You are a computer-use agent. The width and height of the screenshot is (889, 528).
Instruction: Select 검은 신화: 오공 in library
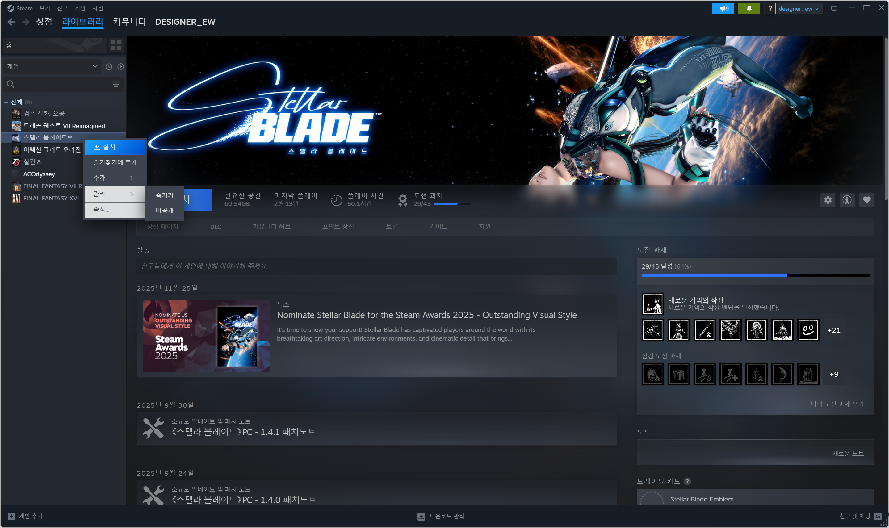click(44, 114)
